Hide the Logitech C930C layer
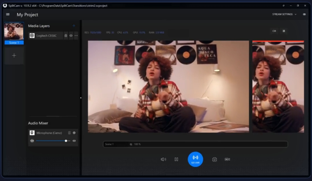This screenshot has height=181, width=312. 71,36
